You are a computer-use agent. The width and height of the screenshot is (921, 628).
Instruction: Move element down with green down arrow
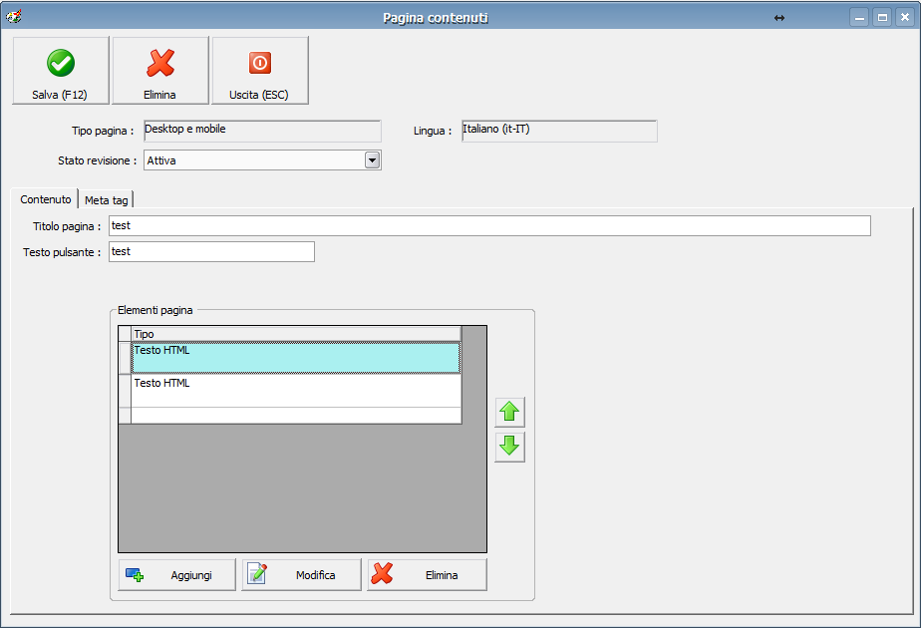click(509, 447)
